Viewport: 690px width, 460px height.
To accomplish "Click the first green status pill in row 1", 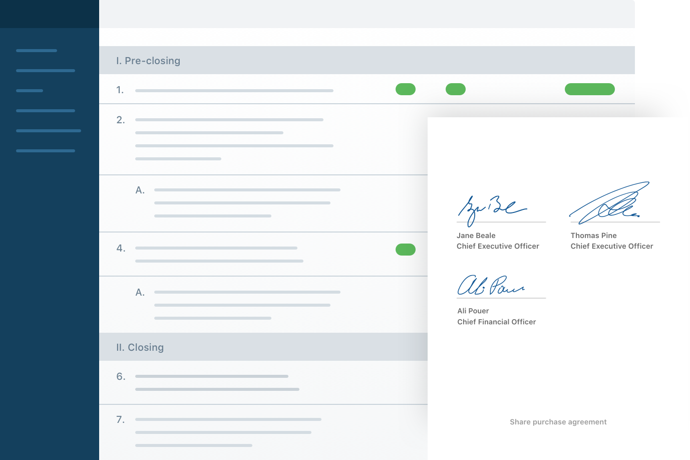I will click(406, 89).
